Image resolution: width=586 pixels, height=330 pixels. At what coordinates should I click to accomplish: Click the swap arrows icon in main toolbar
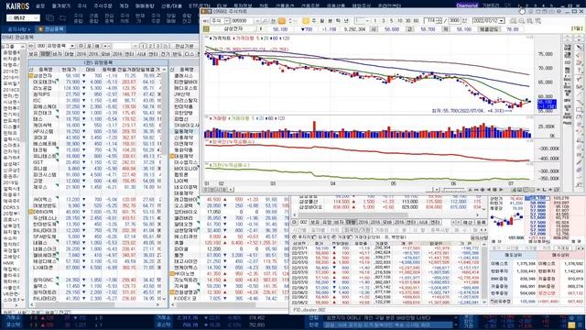click(62, 17)
